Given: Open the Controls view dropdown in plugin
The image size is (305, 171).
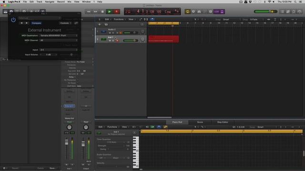Looking at the screenshot, I should (66, 23).
